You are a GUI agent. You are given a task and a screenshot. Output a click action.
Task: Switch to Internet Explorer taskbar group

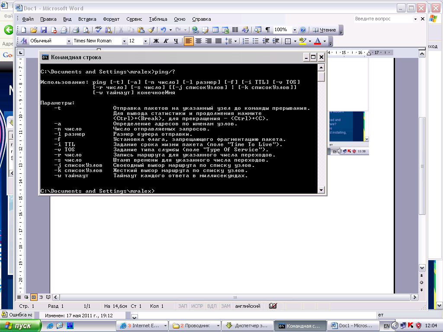point(143,326)
